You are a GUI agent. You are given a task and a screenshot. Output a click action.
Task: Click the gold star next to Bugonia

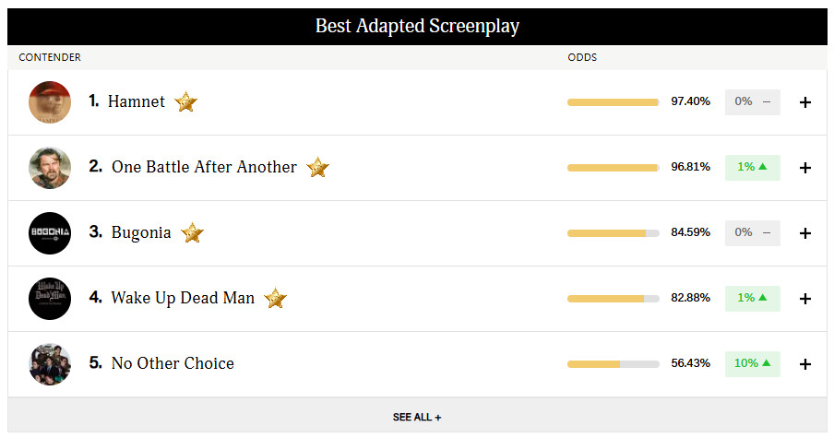[x=192, y=233]
